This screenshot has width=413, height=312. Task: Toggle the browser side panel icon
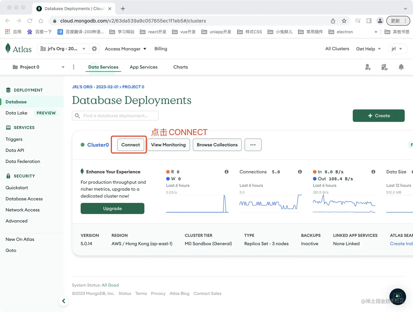click(x=369, y=21)
